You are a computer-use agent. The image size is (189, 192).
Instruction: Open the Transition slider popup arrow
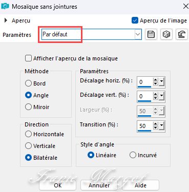162,126
